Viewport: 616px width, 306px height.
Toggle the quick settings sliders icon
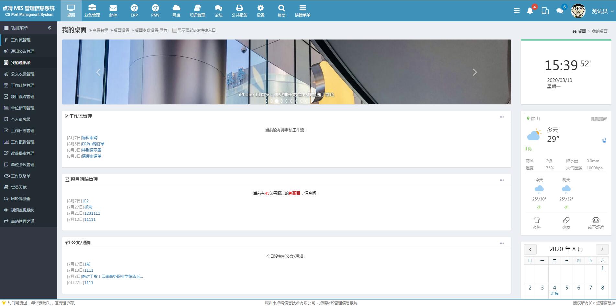(516, 10)
